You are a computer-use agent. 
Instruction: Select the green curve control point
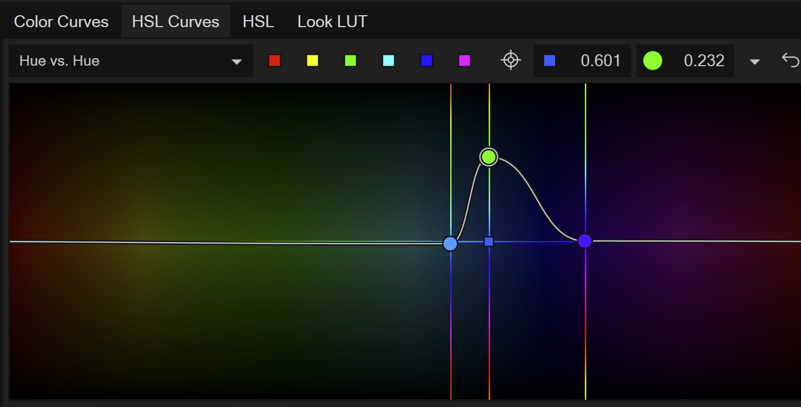click(488, 157)
